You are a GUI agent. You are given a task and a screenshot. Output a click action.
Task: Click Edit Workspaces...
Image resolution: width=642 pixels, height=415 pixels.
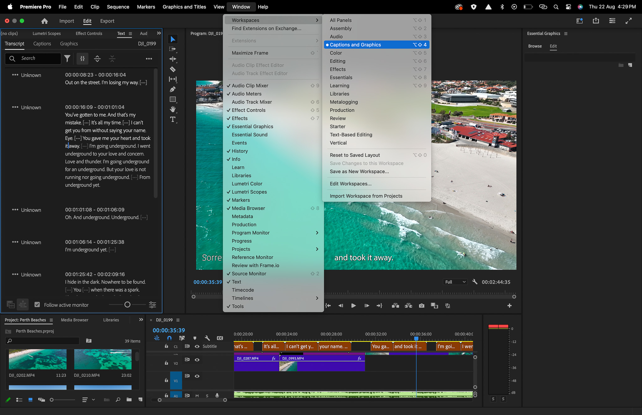click(x=376, y=184)
